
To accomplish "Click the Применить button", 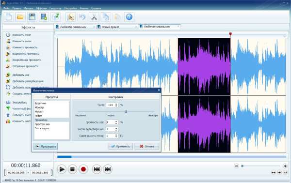I will pyautogui.click(x=121, y=146).
